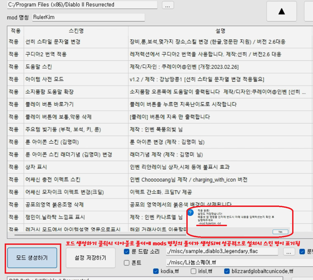Click description 제작 : 인벤 카나르엘 님
Screen dimensions: 313x280
156,217
